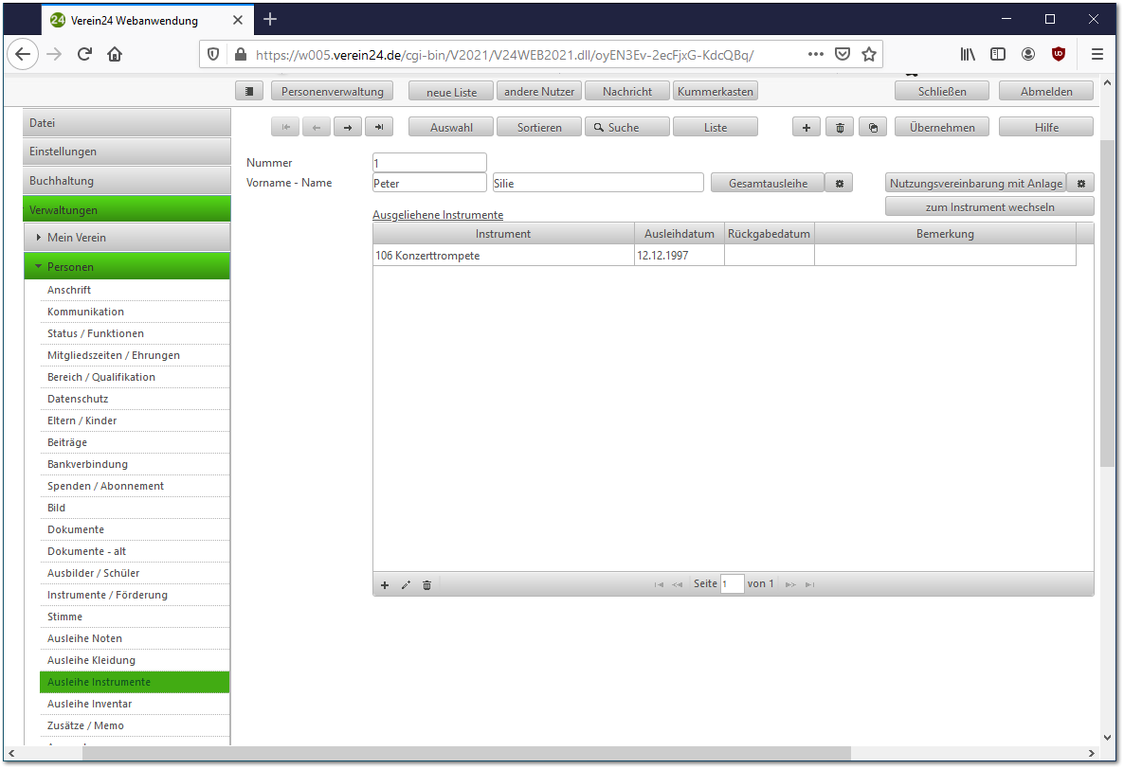Image resolution: width=1124 pixels, height=769 pixels.
Task: Click the copy record icon beside Übernehmen
Action: tap(872, 128)
